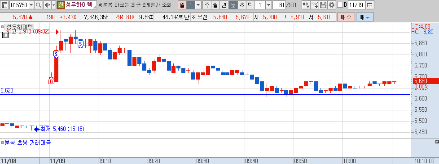Open chart settings gear icon
439x164 pixels.
(331, 5)
